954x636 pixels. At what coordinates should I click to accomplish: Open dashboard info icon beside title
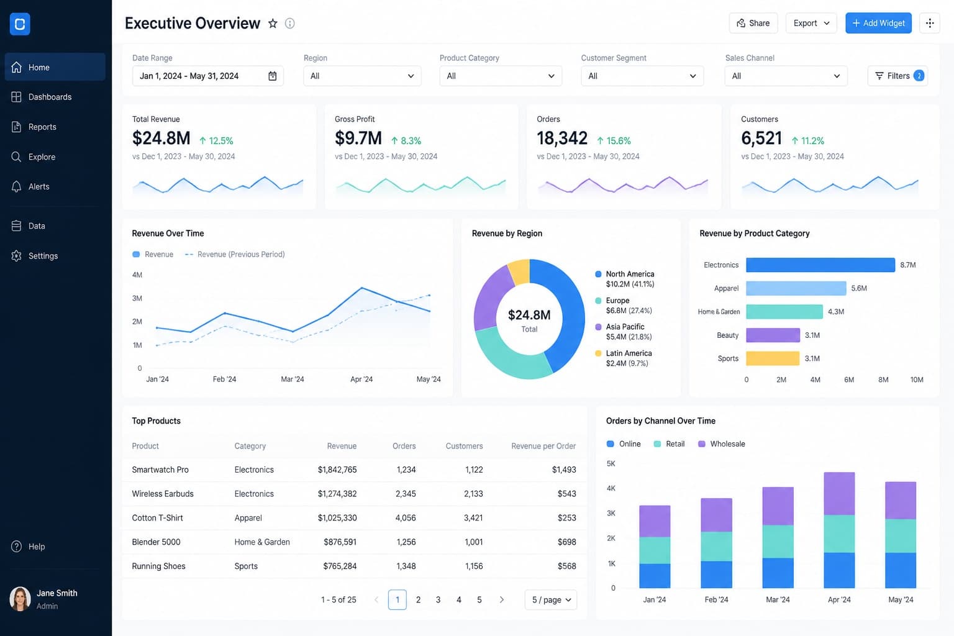[289, 24]
